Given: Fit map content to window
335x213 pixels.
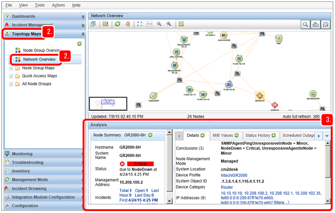Looking at the screenshot, I should coord(139,24).
